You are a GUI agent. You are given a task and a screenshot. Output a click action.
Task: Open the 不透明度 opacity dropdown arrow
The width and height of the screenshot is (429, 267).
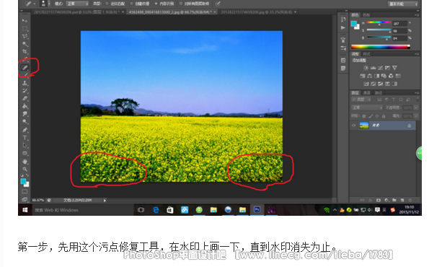[416, 108]
